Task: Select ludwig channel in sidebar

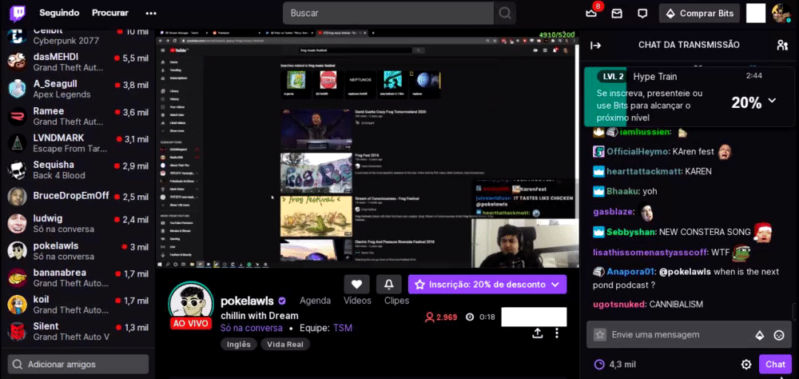Action: (x=78, y=223)
